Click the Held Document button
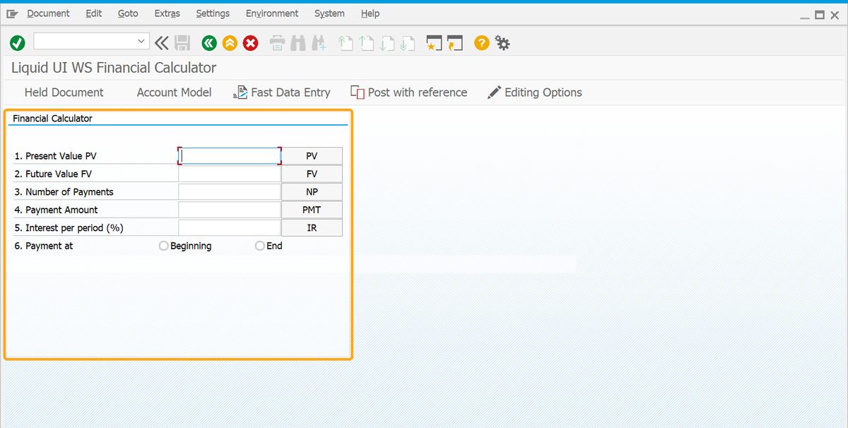The width and height of the screenshot is (848, 428). pos(64,93)
